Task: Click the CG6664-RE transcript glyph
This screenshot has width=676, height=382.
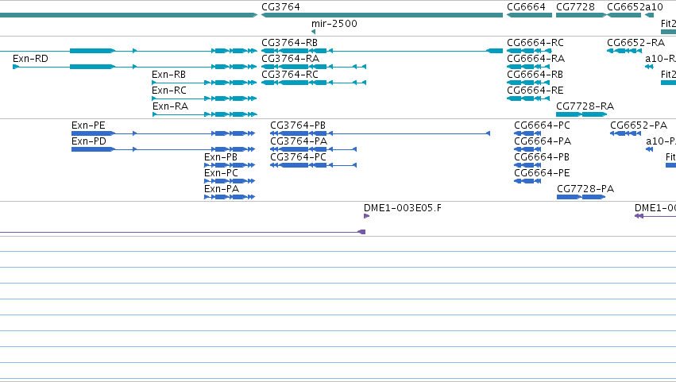Action: click(x=528, y=98)
